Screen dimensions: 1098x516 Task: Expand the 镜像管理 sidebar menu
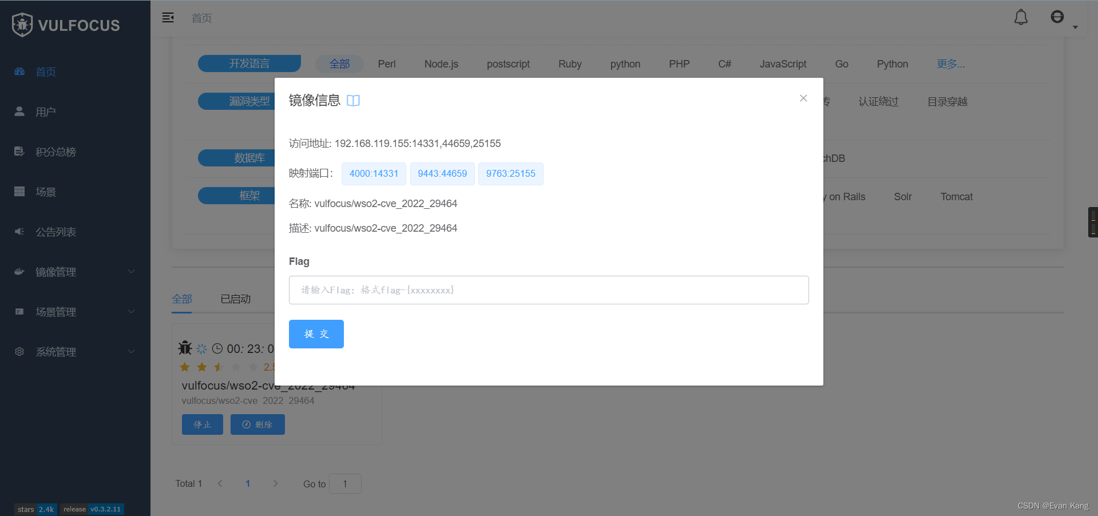tap(56, 272)
